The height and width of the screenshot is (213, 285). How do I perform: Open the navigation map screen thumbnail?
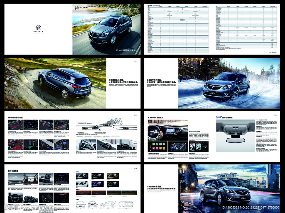178,147
